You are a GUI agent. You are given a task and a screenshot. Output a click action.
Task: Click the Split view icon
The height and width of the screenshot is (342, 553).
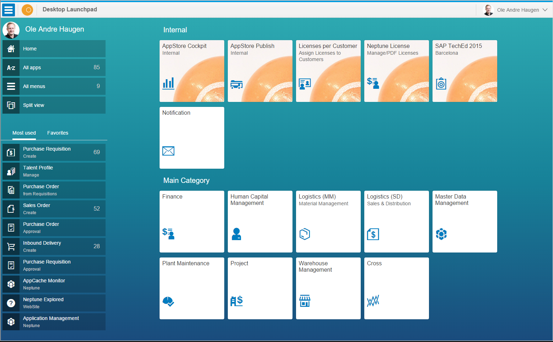coord(11,105)
